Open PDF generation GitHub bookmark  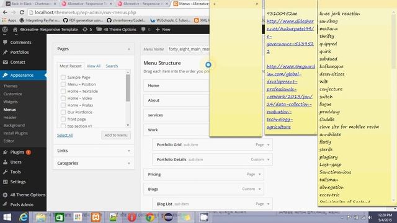pyautogui.click(x=83, y=20)
